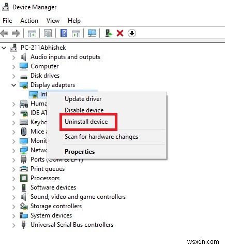
Task: Click the Ports category plug icon
Action: [x=24, y=159]
